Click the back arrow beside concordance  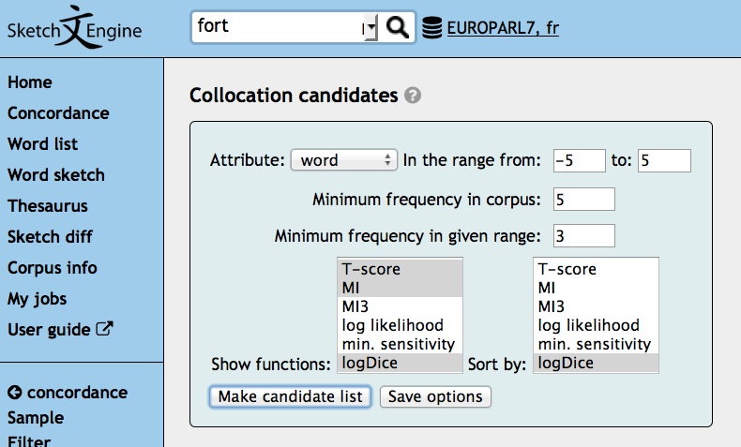(14, 393)
